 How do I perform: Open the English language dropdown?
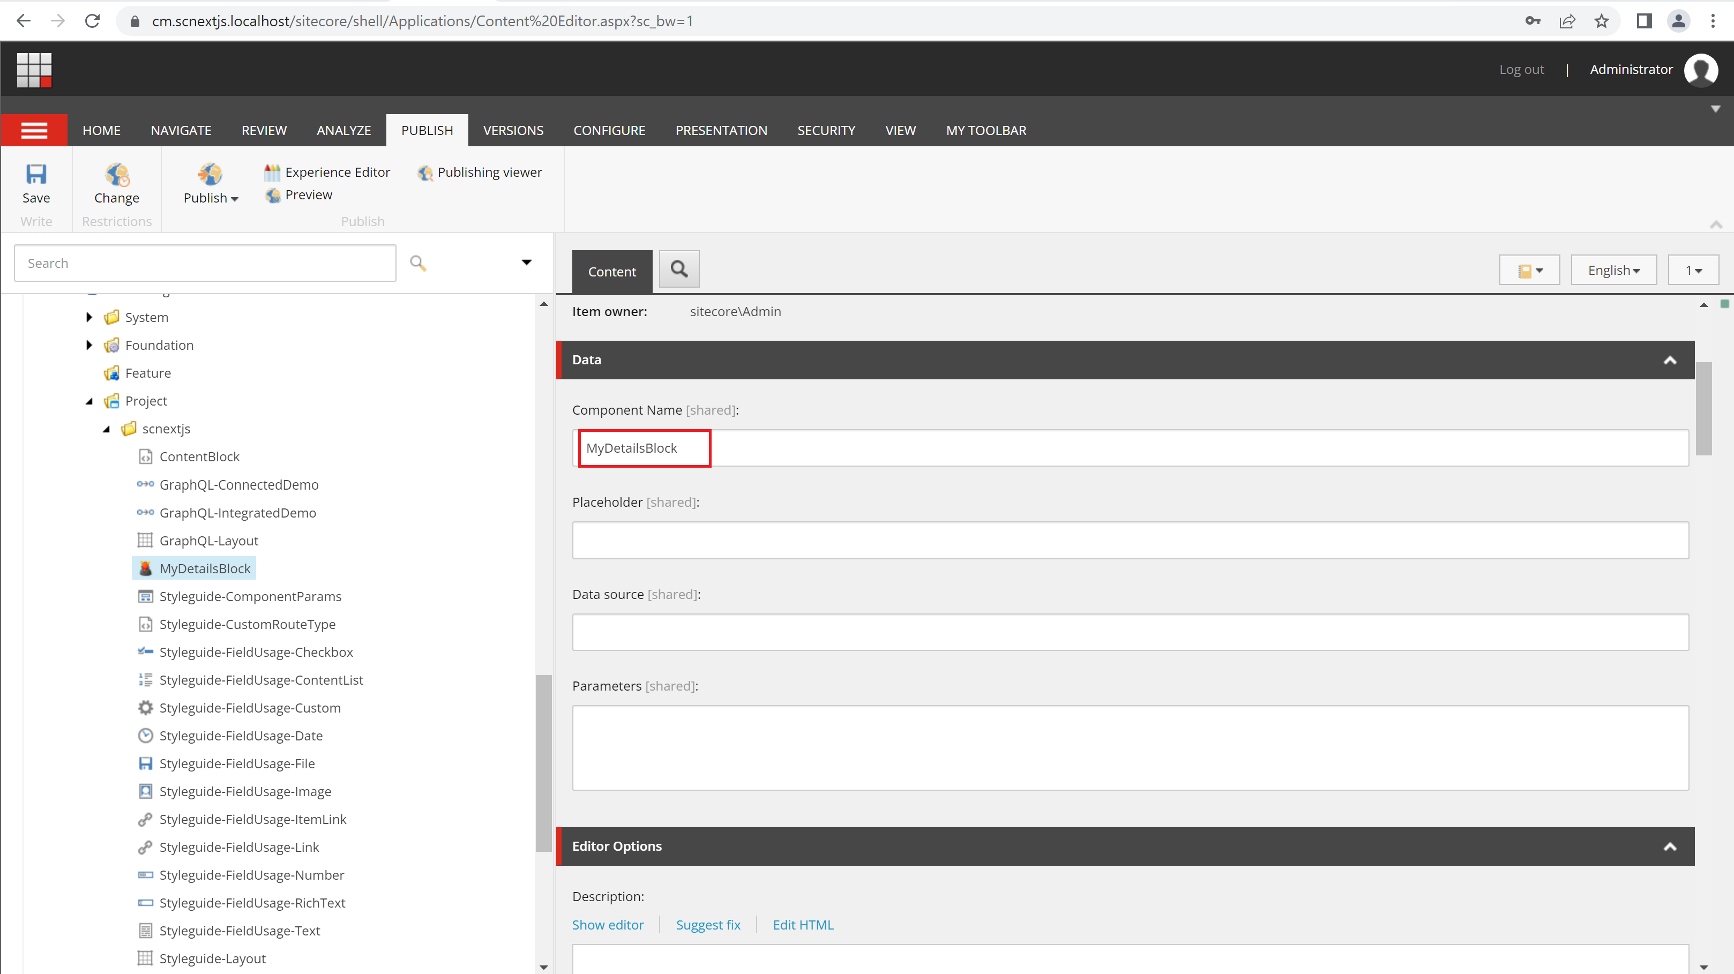(x=1613, y=270)
